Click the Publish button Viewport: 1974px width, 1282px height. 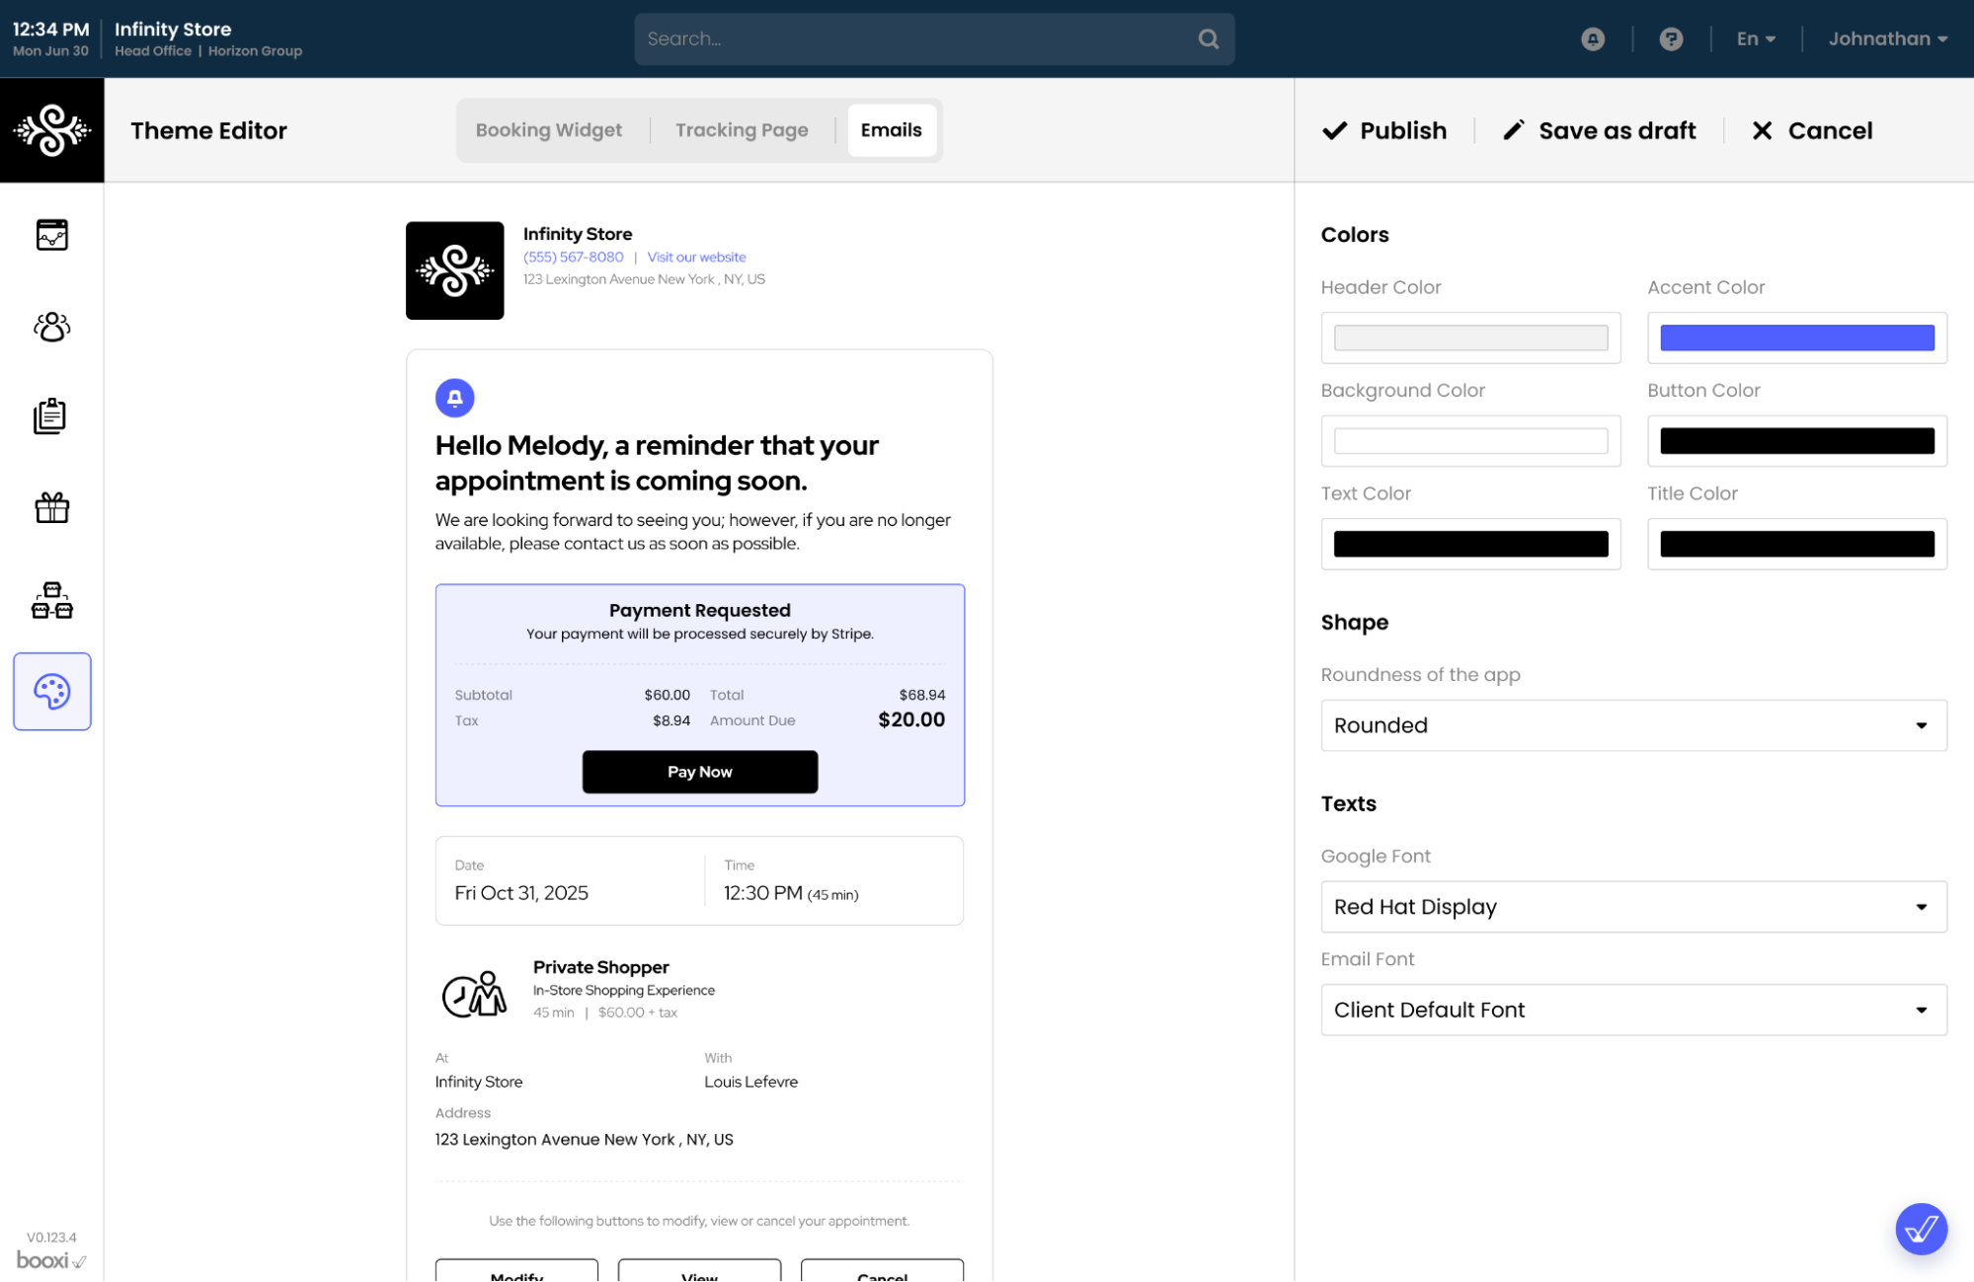[1383, 130]
